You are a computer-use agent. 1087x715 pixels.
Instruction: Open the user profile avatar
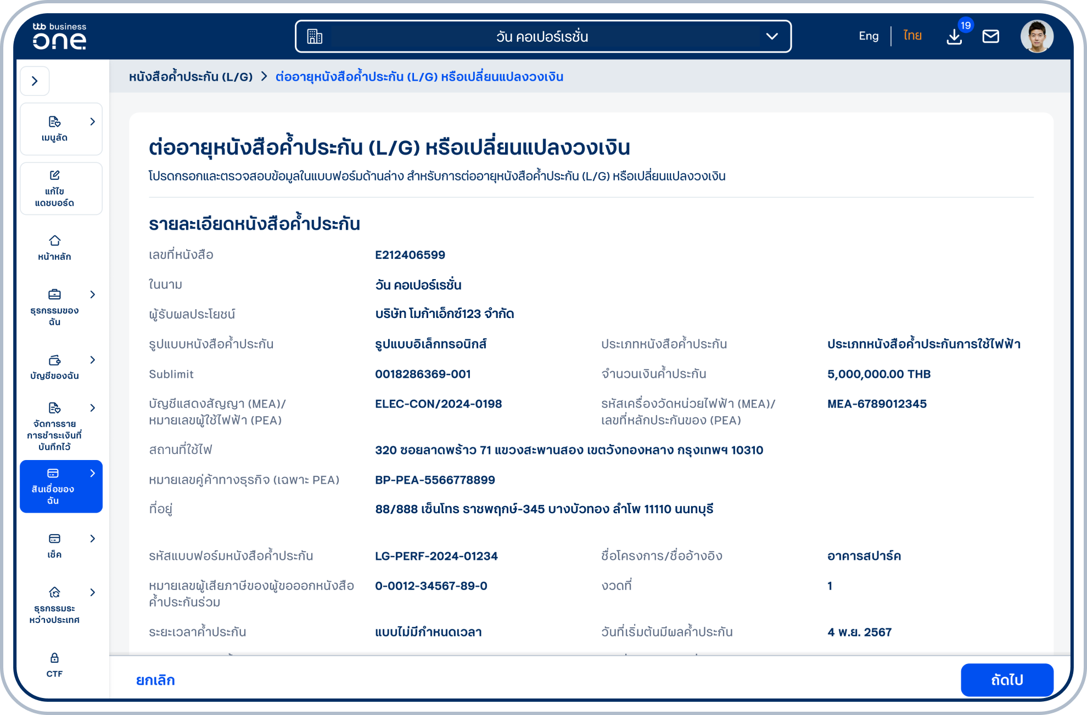[x=1039, y=36]
